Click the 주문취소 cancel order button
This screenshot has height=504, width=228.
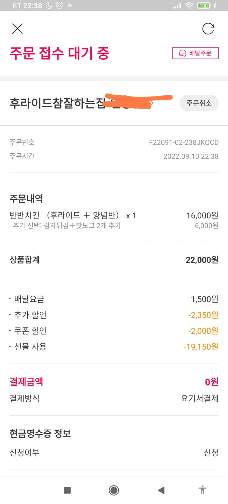click(x=199, y=103)
